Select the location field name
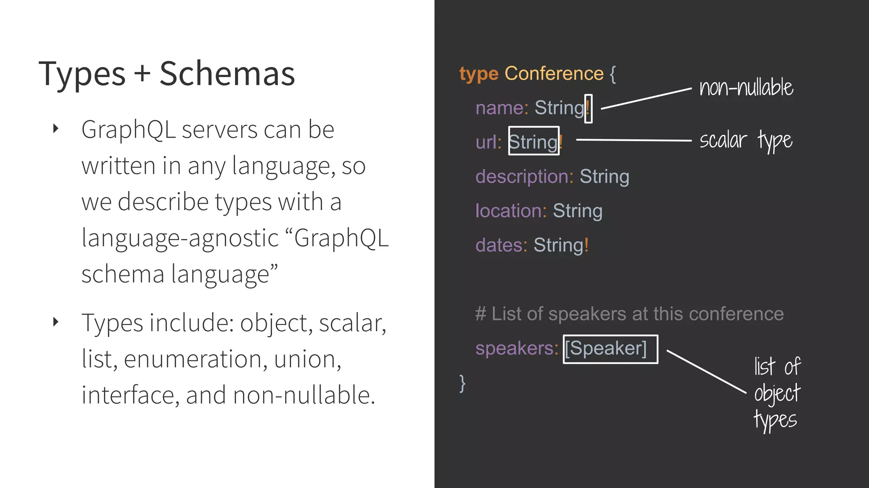The height and width of the screenshot is (488, 869). (511, 211)
